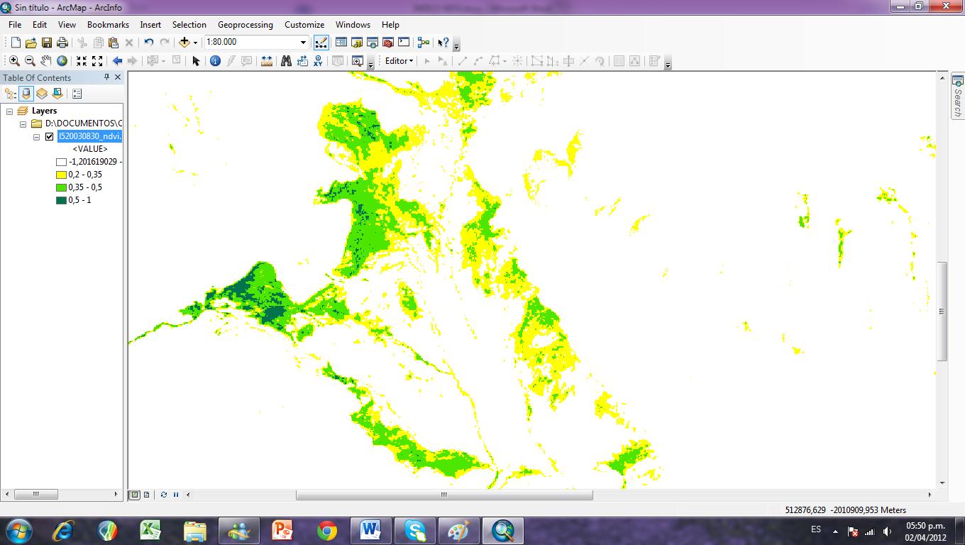Open the map scale dropdown

[x=304, y=42]
